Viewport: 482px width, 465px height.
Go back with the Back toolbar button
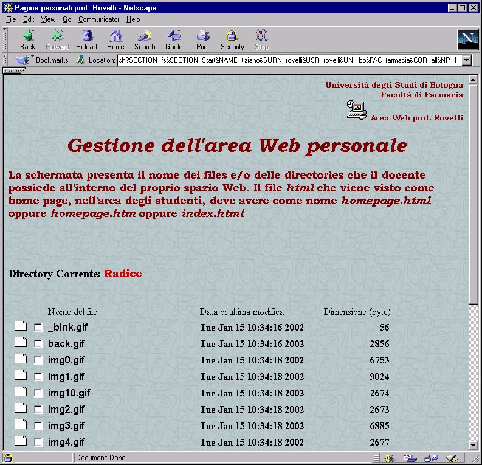(x=28, y=40)
